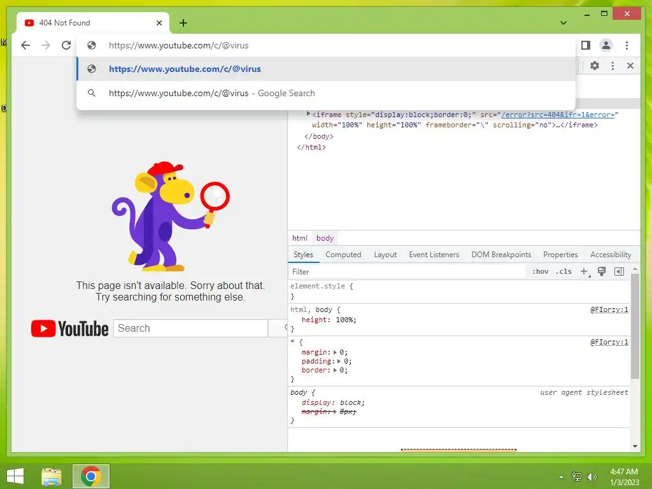
Task: Open File Explorer from taskbar
Action: point(52,476)
